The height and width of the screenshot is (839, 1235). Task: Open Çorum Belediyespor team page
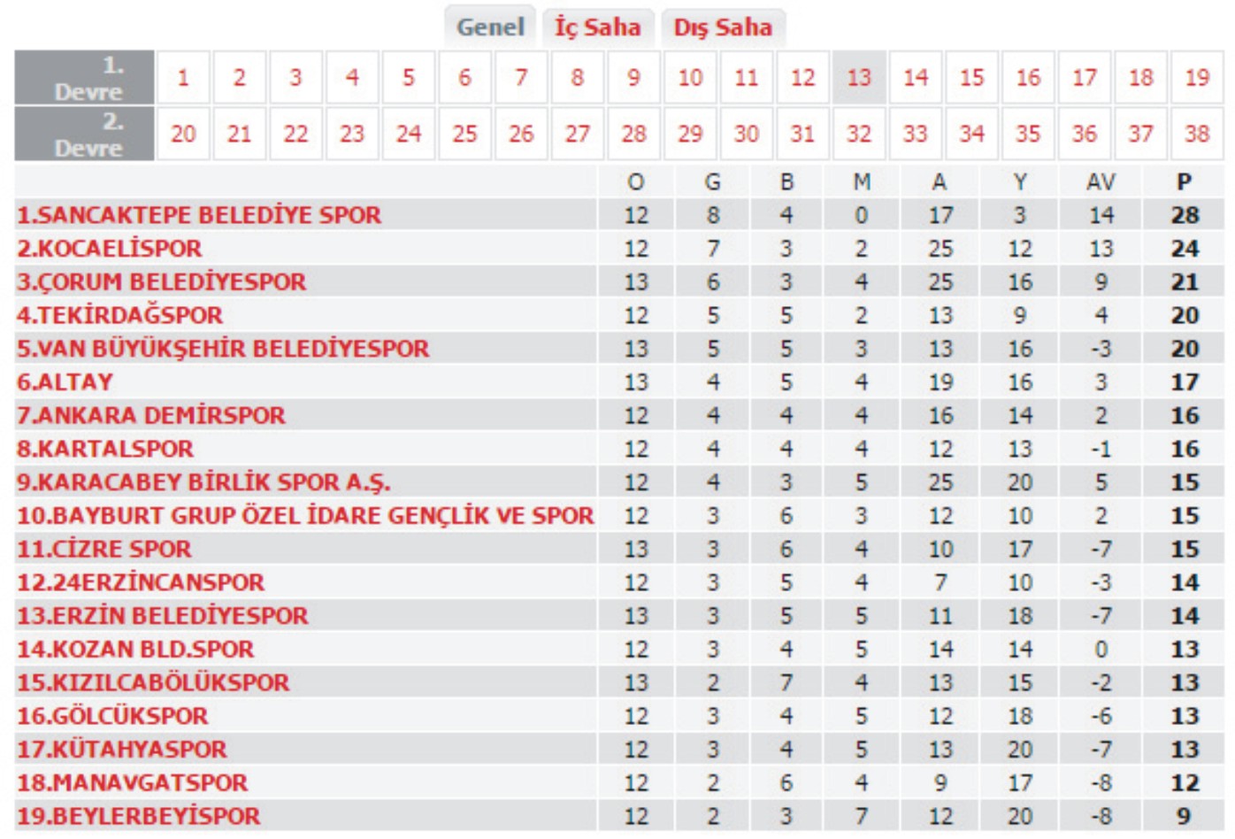[x=162, y=282]
